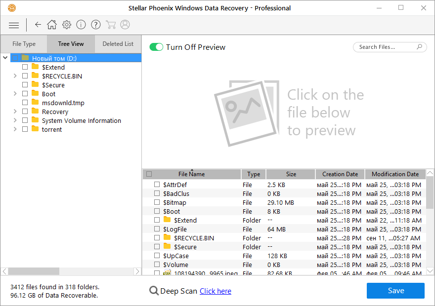Select the $Boot file row name
The height and width of the screenshot is (306, 435).
pos(172,211)
